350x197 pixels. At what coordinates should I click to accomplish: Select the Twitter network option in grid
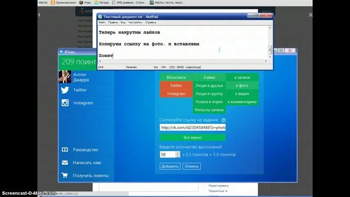[176, 85]
